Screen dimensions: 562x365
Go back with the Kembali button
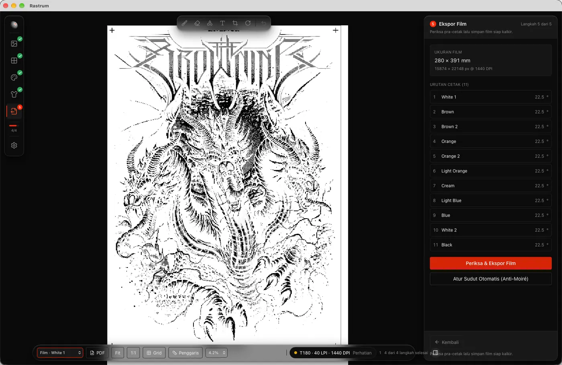point(446,342)
